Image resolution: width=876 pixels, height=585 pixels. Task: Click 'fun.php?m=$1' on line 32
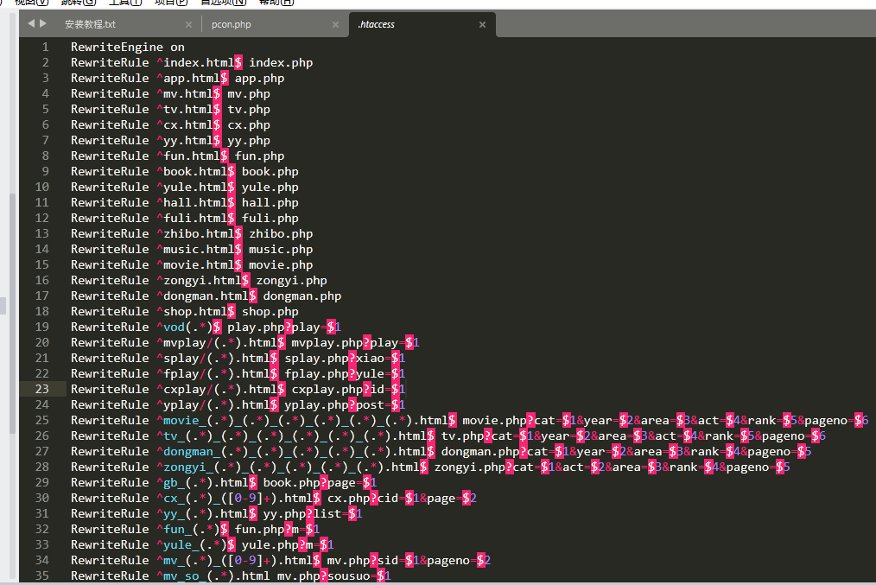click(x=277, y=529)
